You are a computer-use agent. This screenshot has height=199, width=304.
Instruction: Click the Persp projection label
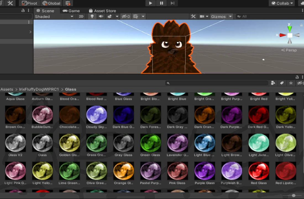point(289,50)
